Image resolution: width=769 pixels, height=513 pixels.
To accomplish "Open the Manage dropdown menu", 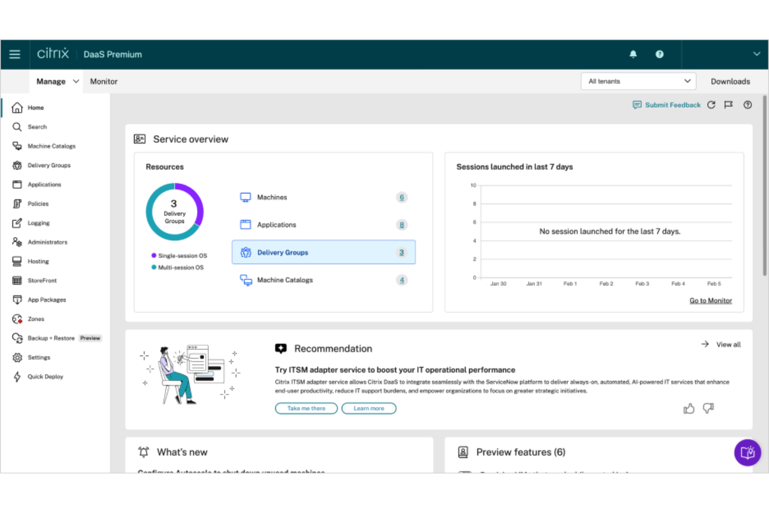I will [57, 82].
